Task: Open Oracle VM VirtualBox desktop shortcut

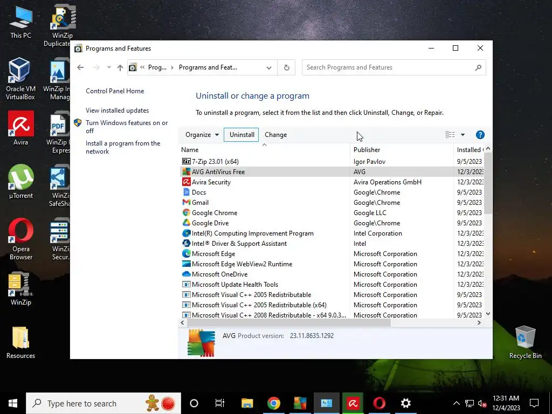Action: pos(20,79)
